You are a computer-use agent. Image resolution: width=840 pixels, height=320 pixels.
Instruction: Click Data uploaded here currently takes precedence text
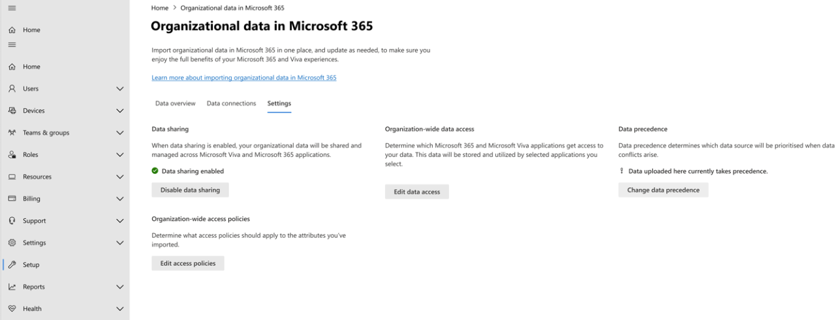pos(698,171)
